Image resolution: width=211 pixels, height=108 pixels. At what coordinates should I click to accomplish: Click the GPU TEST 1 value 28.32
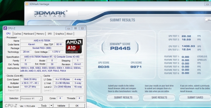[186, 36]
